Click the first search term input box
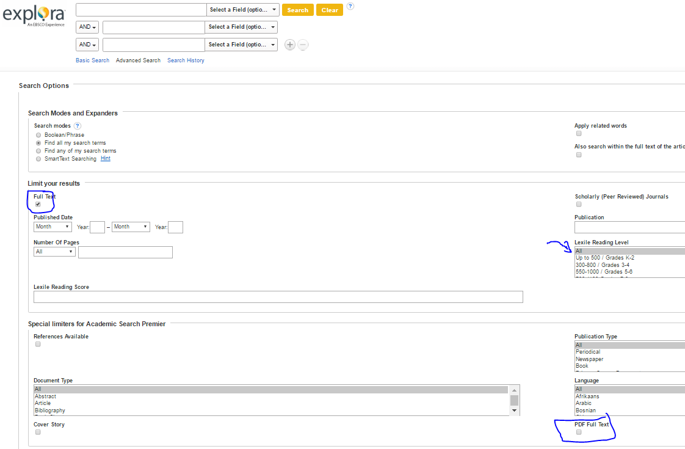The image size is (685, 449). (x=141, y=10)
